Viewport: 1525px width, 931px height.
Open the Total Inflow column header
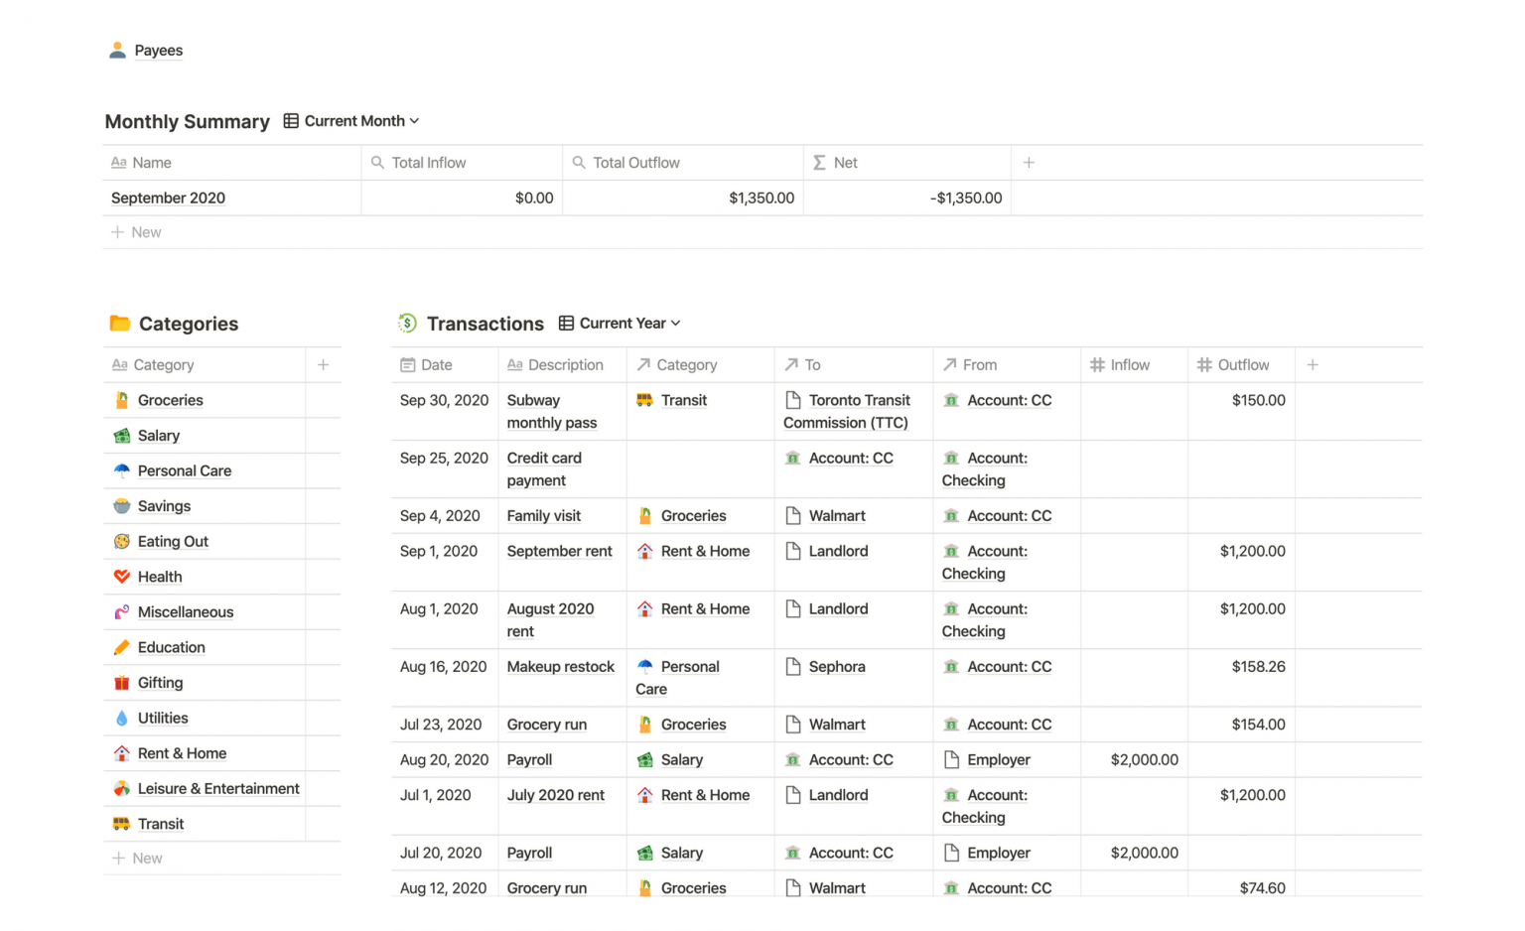[x=428, y=163]
